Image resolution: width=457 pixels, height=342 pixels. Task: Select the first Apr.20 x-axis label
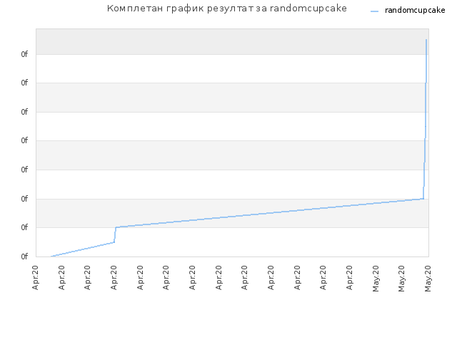point(35,277)
